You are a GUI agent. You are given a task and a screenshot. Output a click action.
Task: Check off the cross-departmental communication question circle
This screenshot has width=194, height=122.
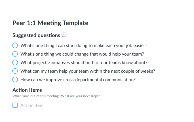[15, 80]
